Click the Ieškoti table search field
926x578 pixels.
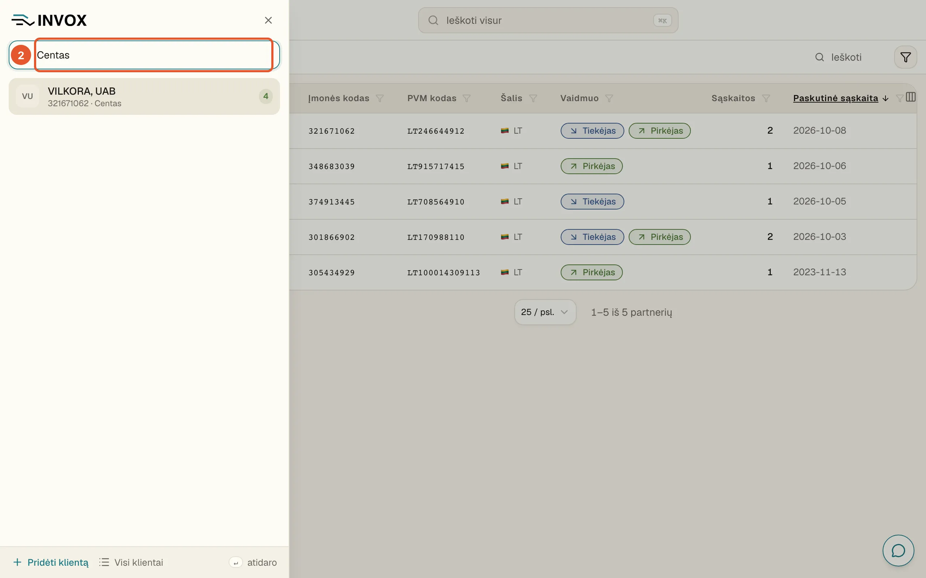click(846, 57)
